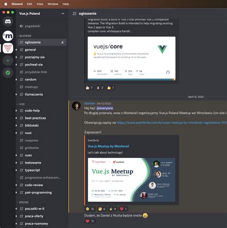Open the Apple menu
Image resolution: width=227 pixels, height=228 pixels.
6,4
